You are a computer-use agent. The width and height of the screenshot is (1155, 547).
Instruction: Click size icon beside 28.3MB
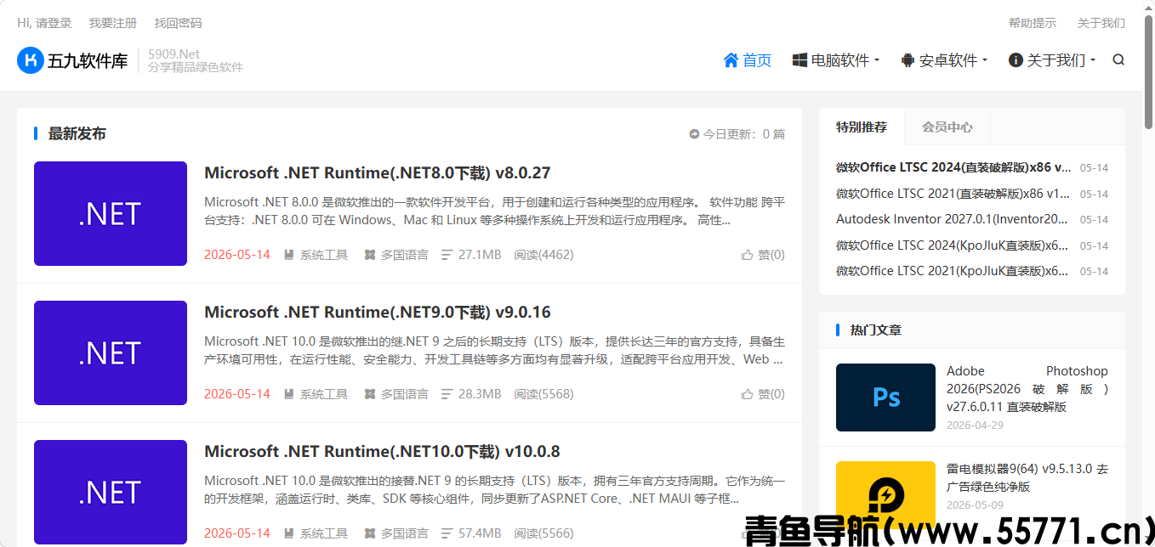click(x=447, y=394)
